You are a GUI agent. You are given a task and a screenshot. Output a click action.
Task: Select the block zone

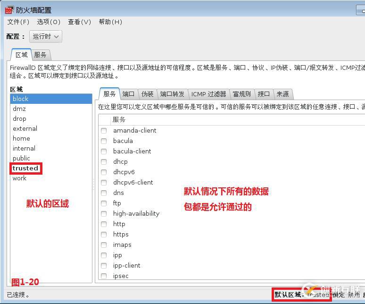(x=51, y=99)
